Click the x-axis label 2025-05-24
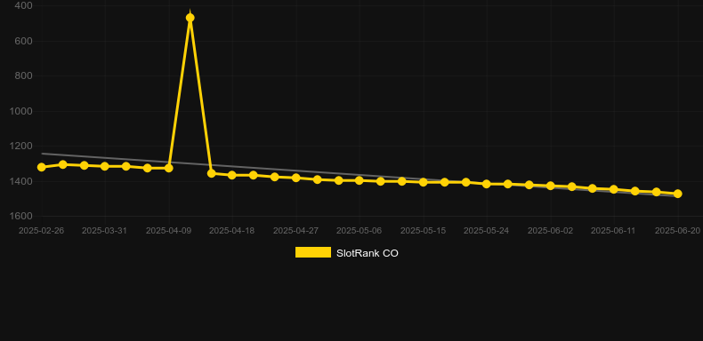 click(x=487, y=231)
